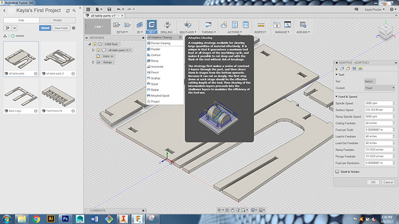Click the Setup Sheet icon

(x=246, y=25)
